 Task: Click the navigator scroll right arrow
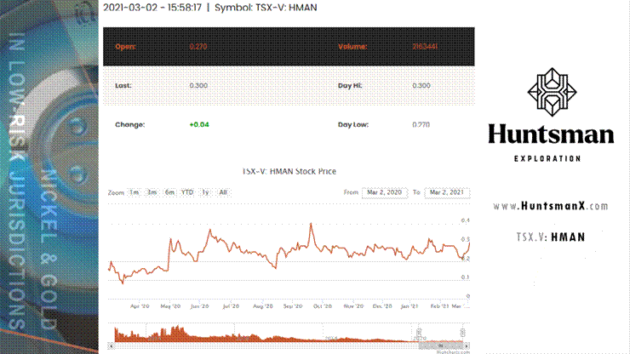[467, 346]
